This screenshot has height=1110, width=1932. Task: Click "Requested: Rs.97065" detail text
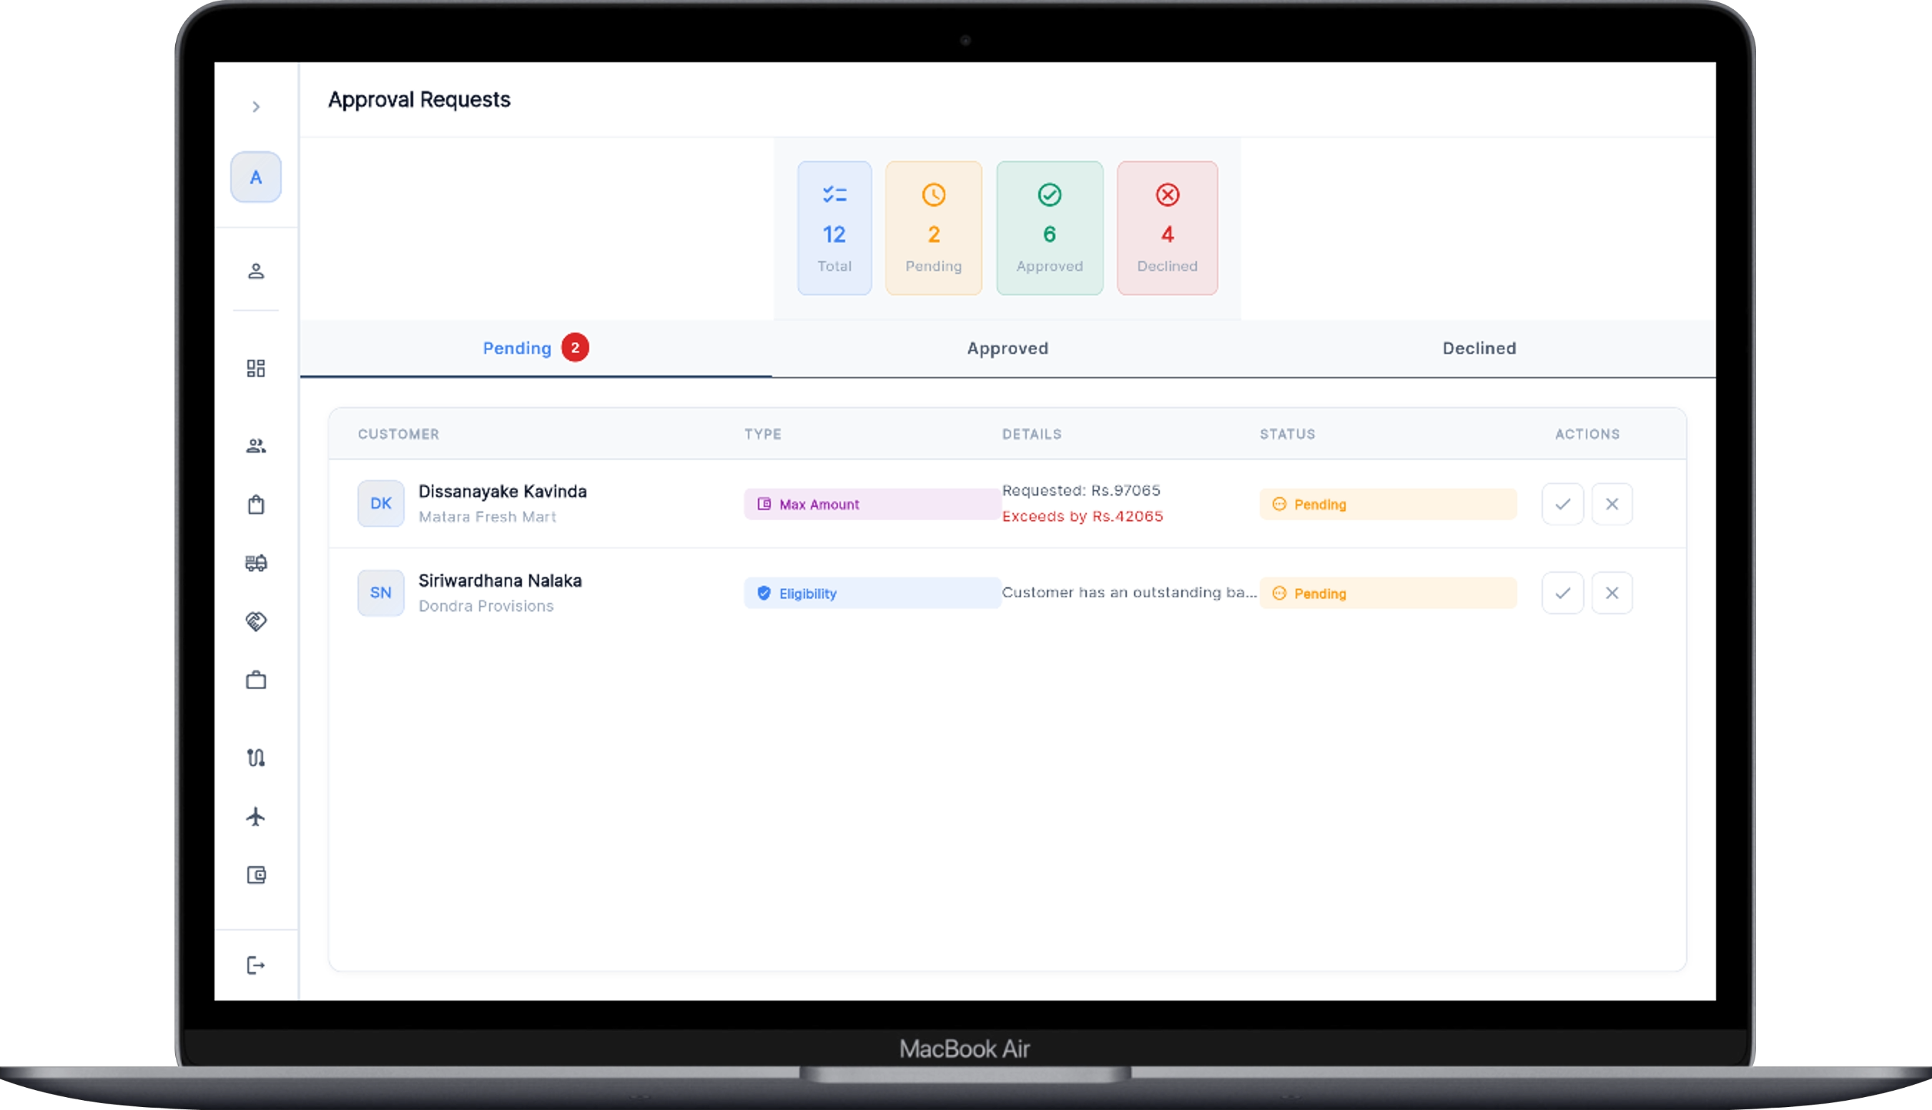[1080, 490]
